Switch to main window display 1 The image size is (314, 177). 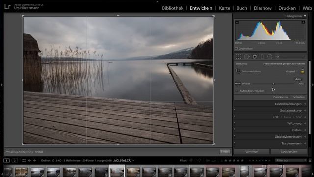pos(6,161)
